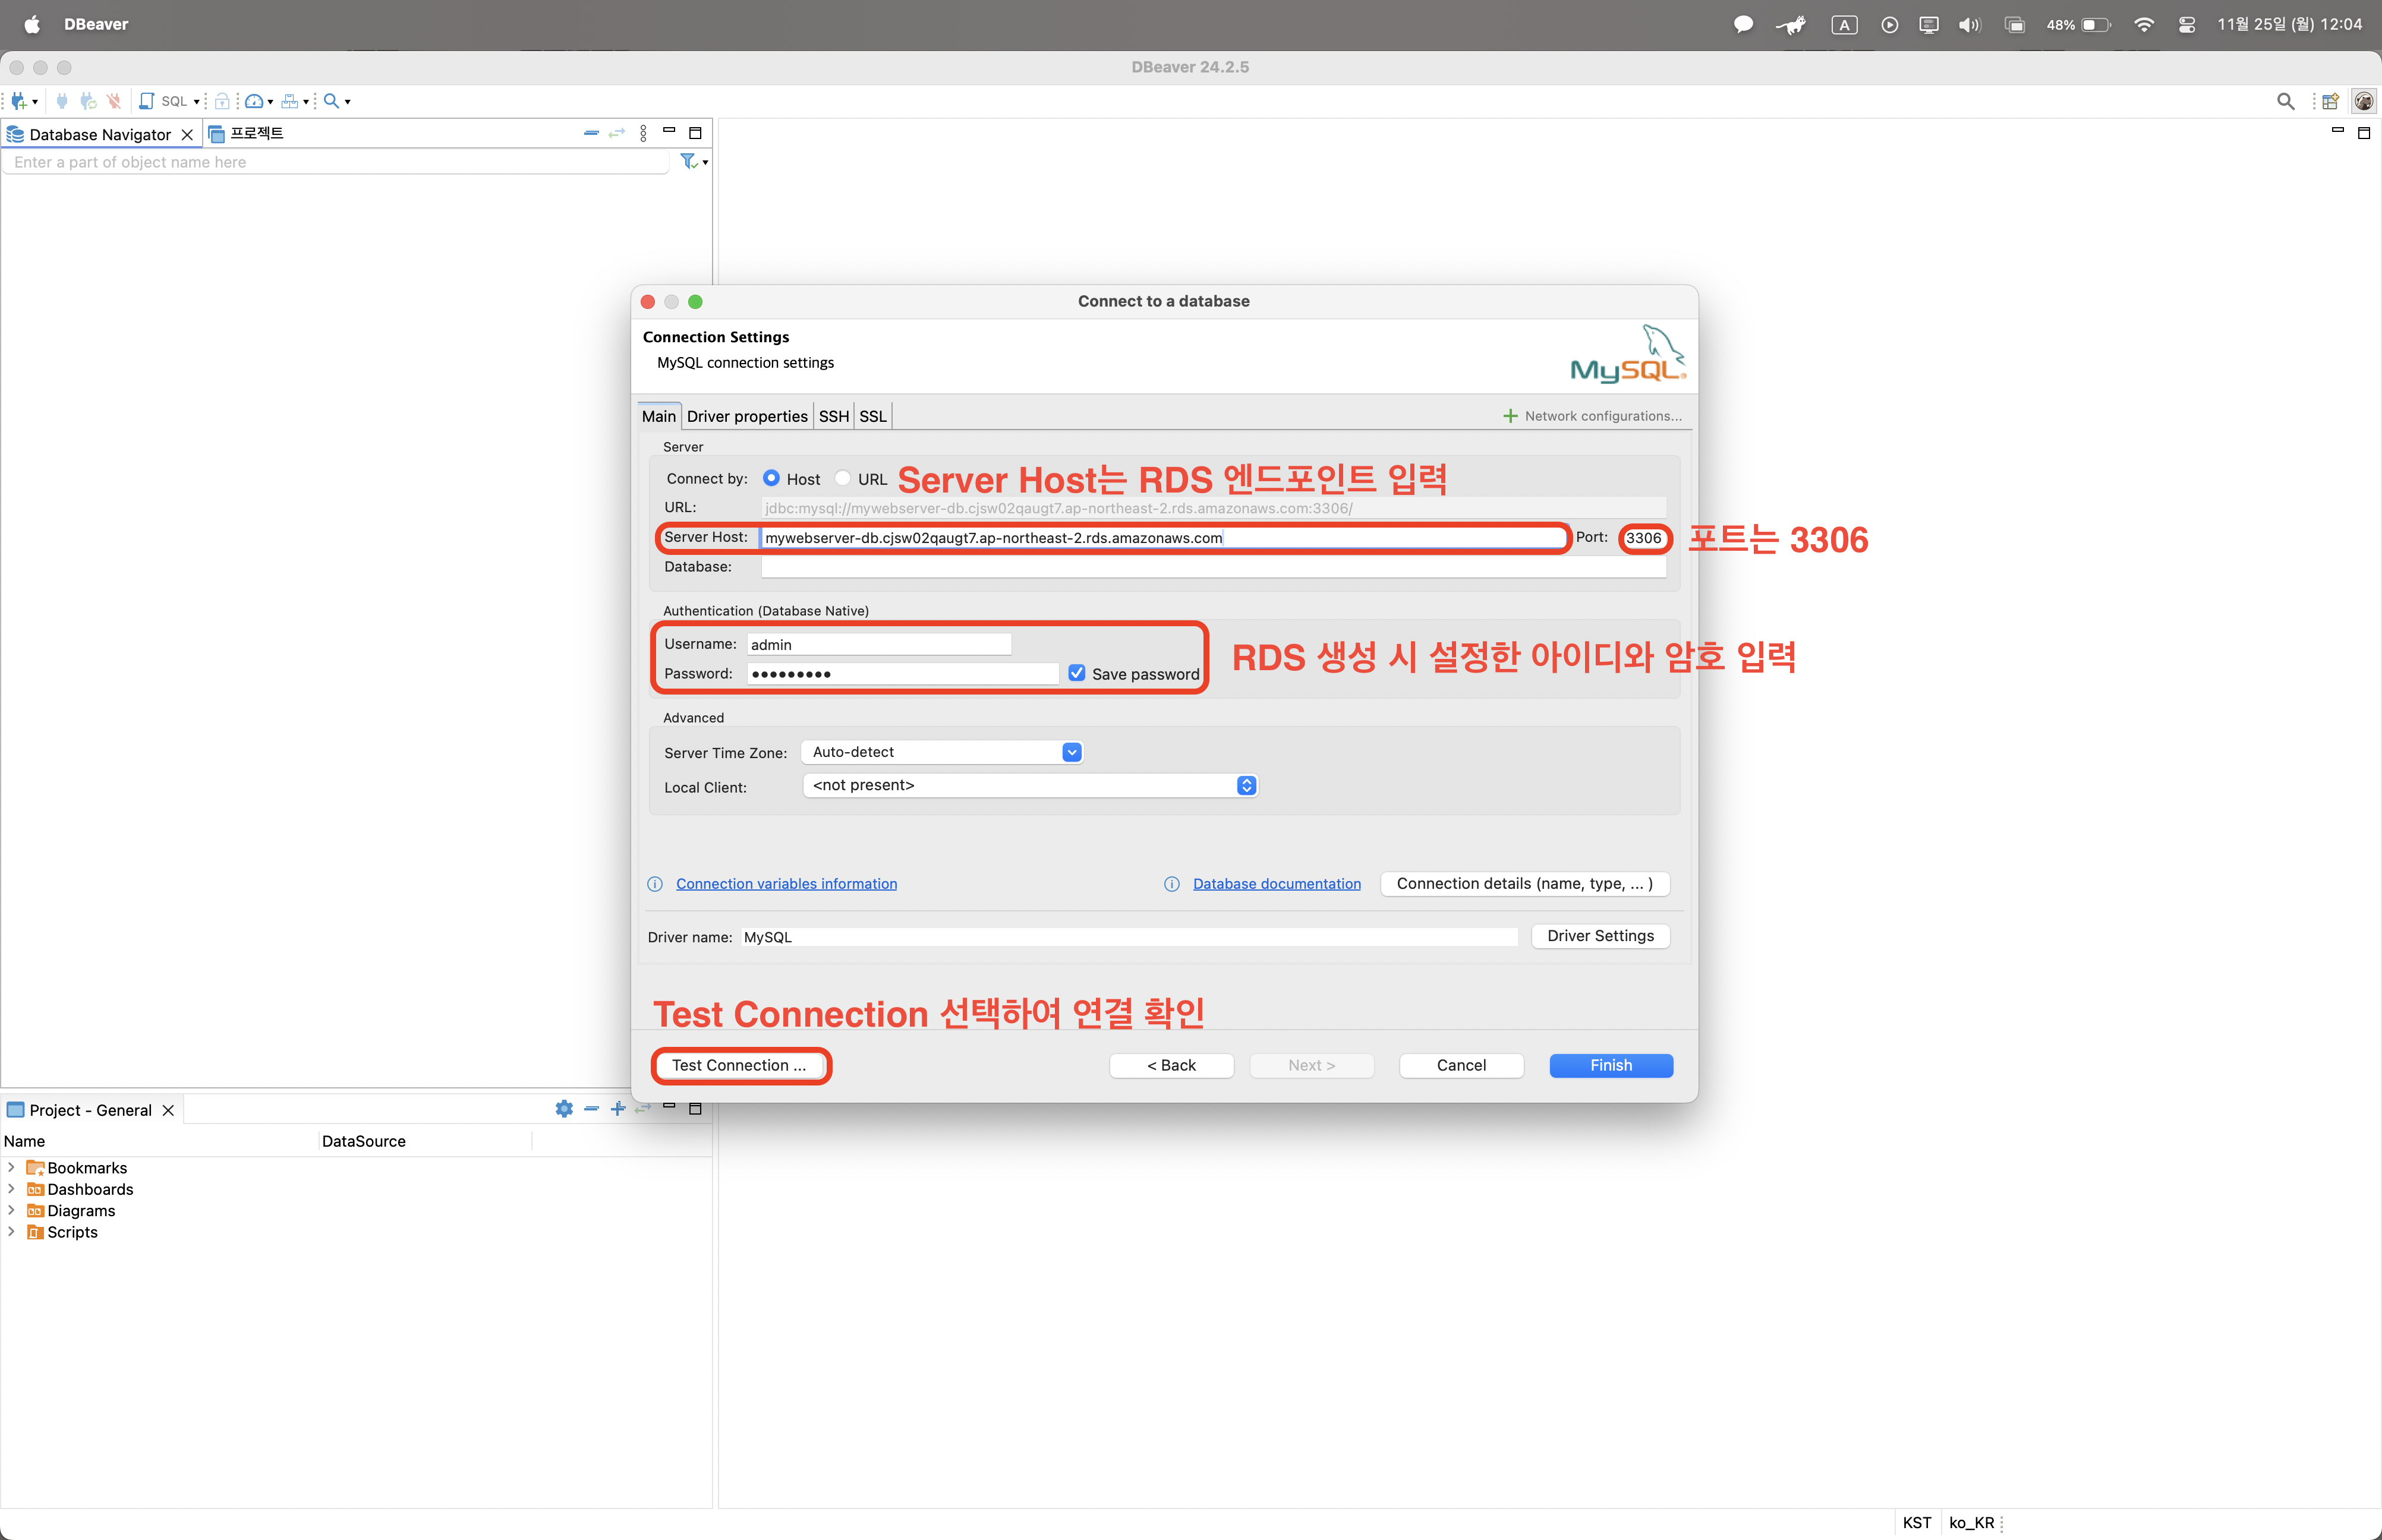Select the Host radio button
This screenshot has width=2382, height=1540.
(771, 478)
